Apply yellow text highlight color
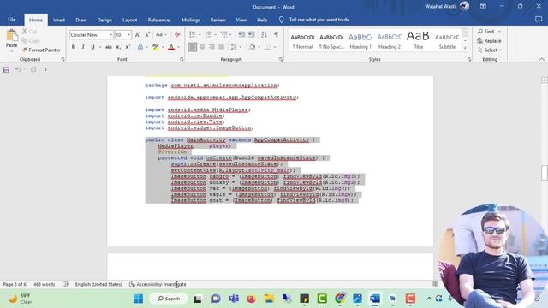Screen dimensions: 548x308 coord(155,47)
